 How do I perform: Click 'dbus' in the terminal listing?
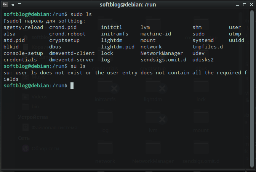coord(55,47)
